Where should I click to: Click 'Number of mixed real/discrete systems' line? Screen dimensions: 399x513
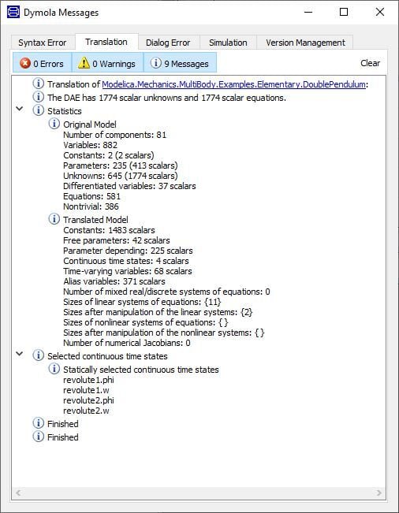(166, 292)
